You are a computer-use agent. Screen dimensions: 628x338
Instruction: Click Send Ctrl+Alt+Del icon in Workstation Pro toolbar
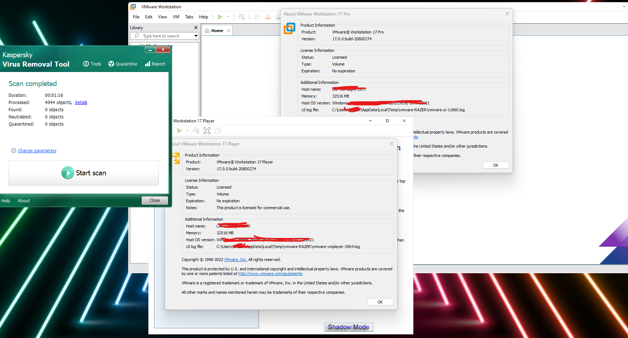(x=242, y=17)
